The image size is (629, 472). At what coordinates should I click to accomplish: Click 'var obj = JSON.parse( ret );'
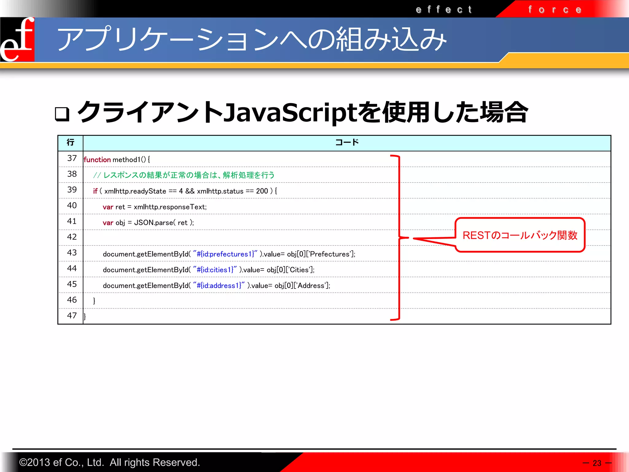[x=148, y=222]
